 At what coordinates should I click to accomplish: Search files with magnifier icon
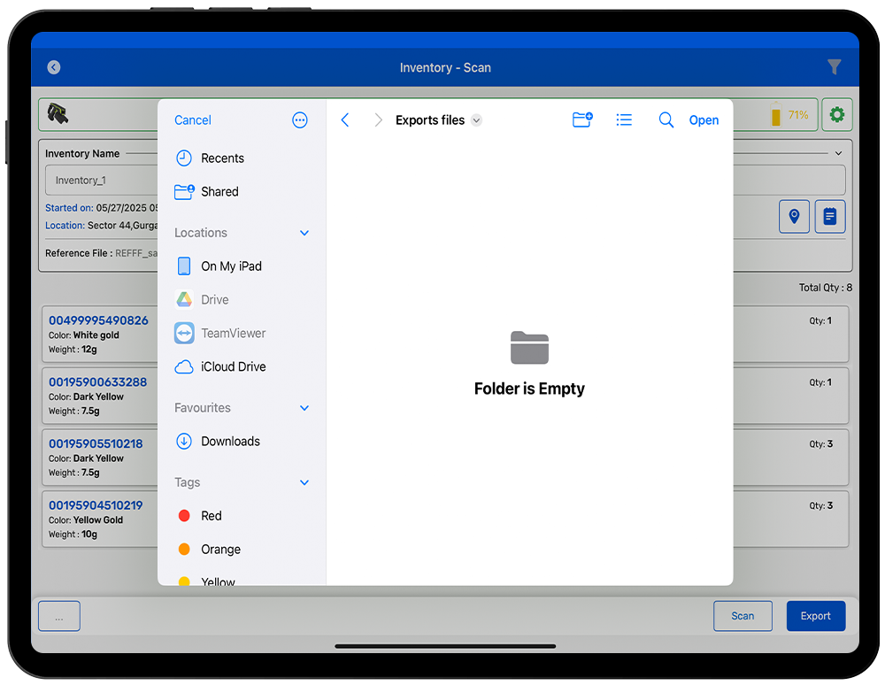coord(666,120)
